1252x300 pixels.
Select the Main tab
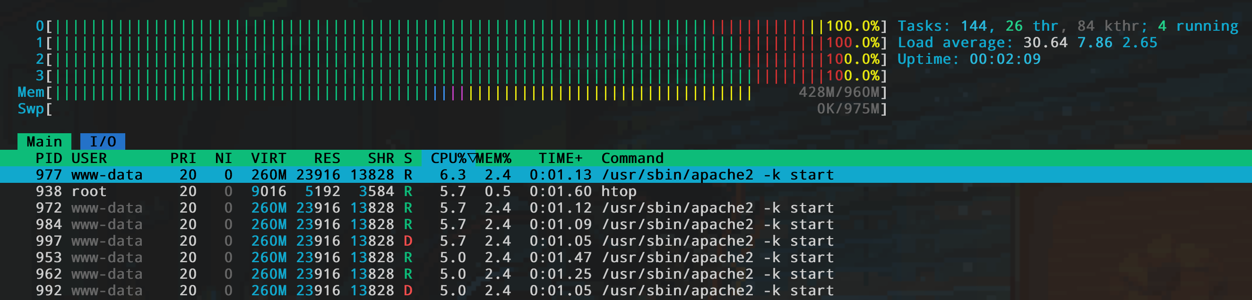(x=44, y=142)
